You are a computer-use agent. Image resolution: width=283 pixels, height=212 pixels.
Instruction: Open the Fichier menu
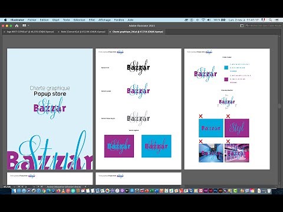[32, 20]
